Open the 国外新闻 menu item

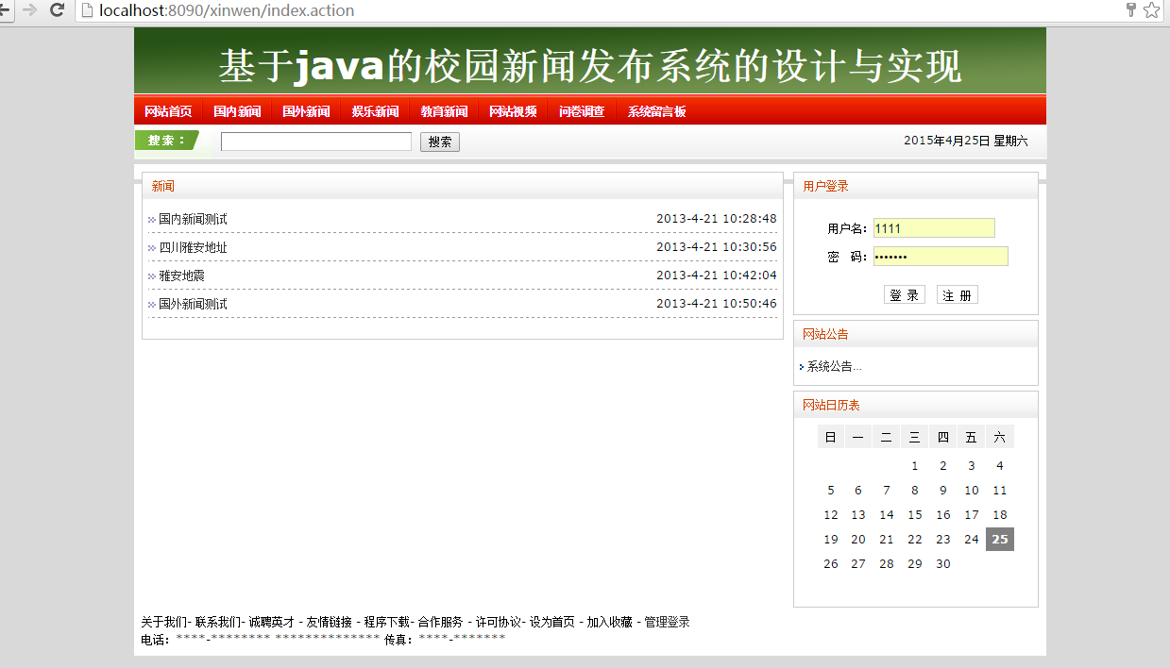click(306, 111)
